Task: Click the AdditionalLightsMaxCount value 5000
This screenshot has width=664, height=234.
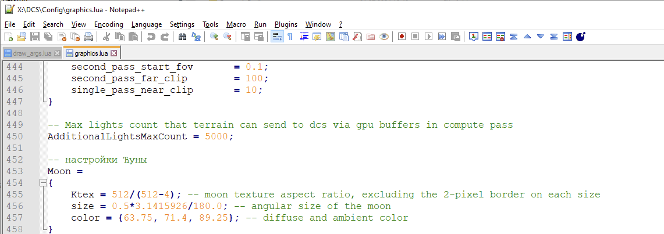Action: click(216, 136)
